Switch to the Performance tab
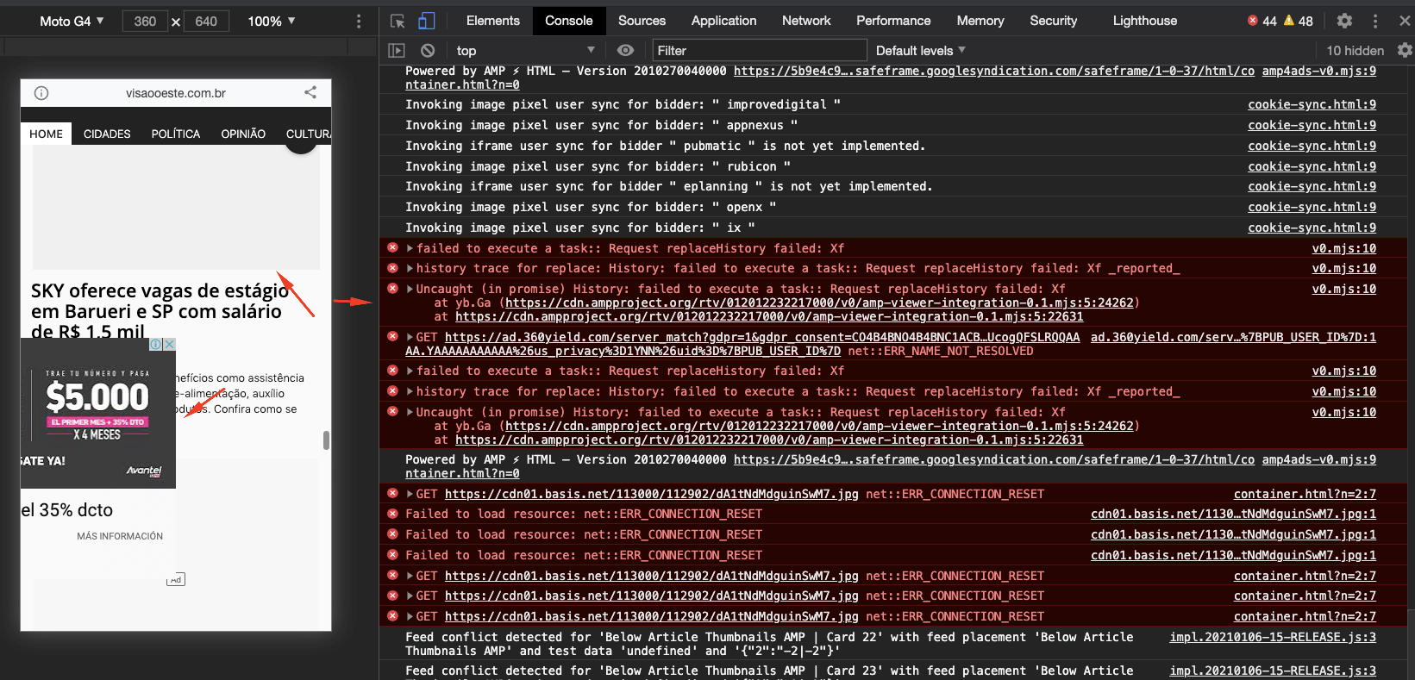The height and width of the screenshot is (680, 1415). point(893,21)
